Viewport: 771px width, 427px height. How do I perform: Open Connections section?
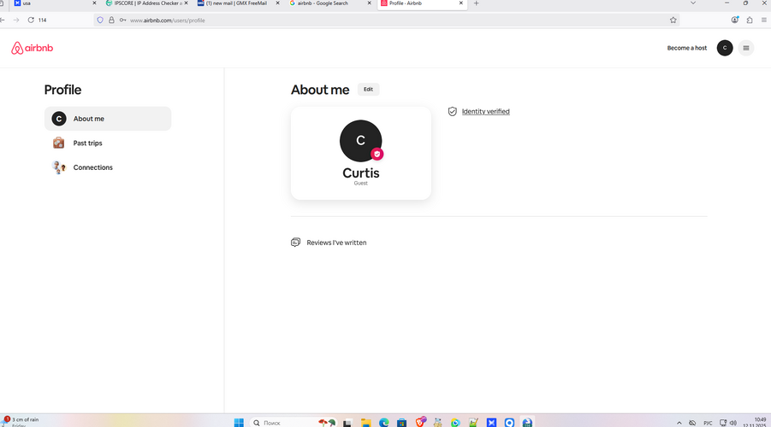pos(92,167)
